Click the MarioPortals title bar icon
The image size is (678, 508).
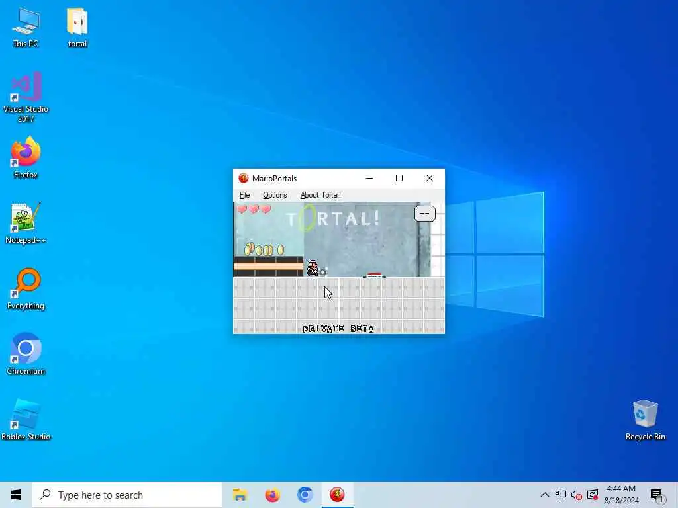(x=244, y=178)
